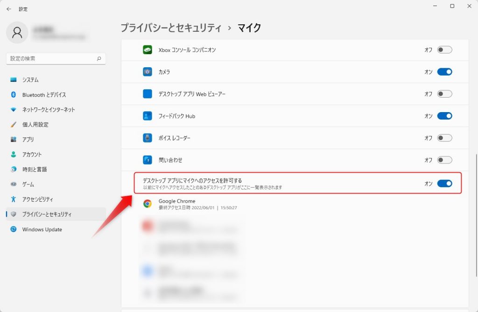The image size is (478, 312).
Task: Close the 設定 window
Action: pyautogui.click(x=469, y=6)
